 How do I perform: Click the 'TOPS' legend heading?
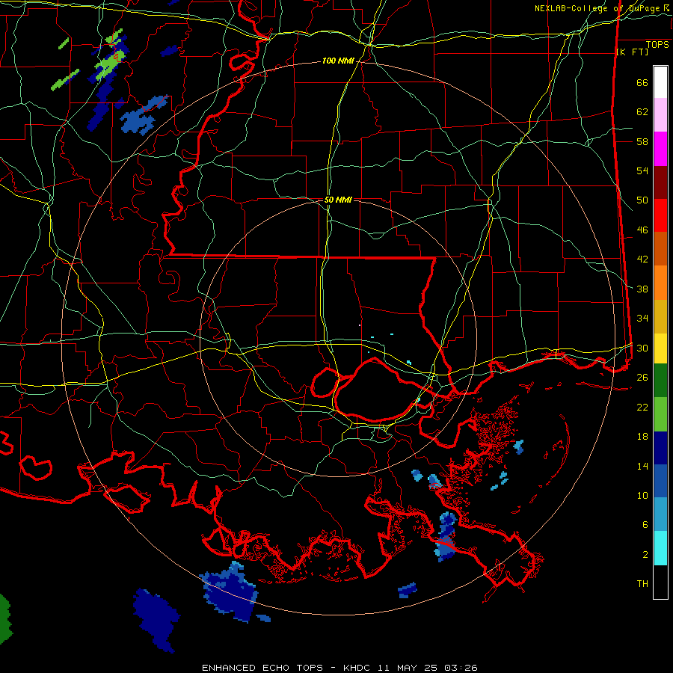pyautogui.click(x=657, y=45)
